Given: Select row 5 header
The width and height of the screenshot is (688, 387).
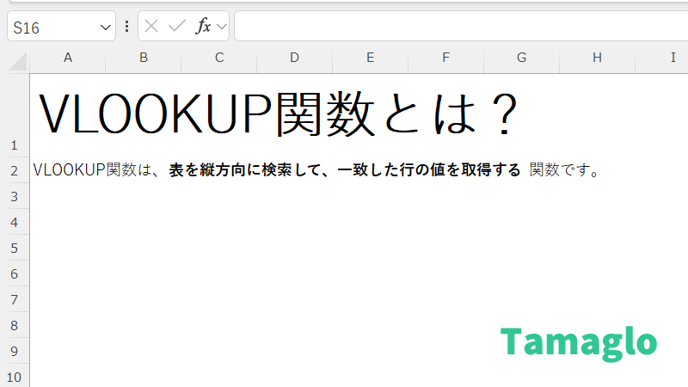Looking at the screenshot, I should coord(14,248).
